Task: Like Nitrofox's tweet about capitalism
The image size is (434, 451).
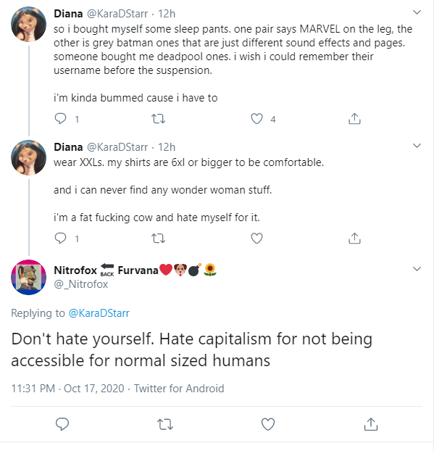Action: coord(268,424)
